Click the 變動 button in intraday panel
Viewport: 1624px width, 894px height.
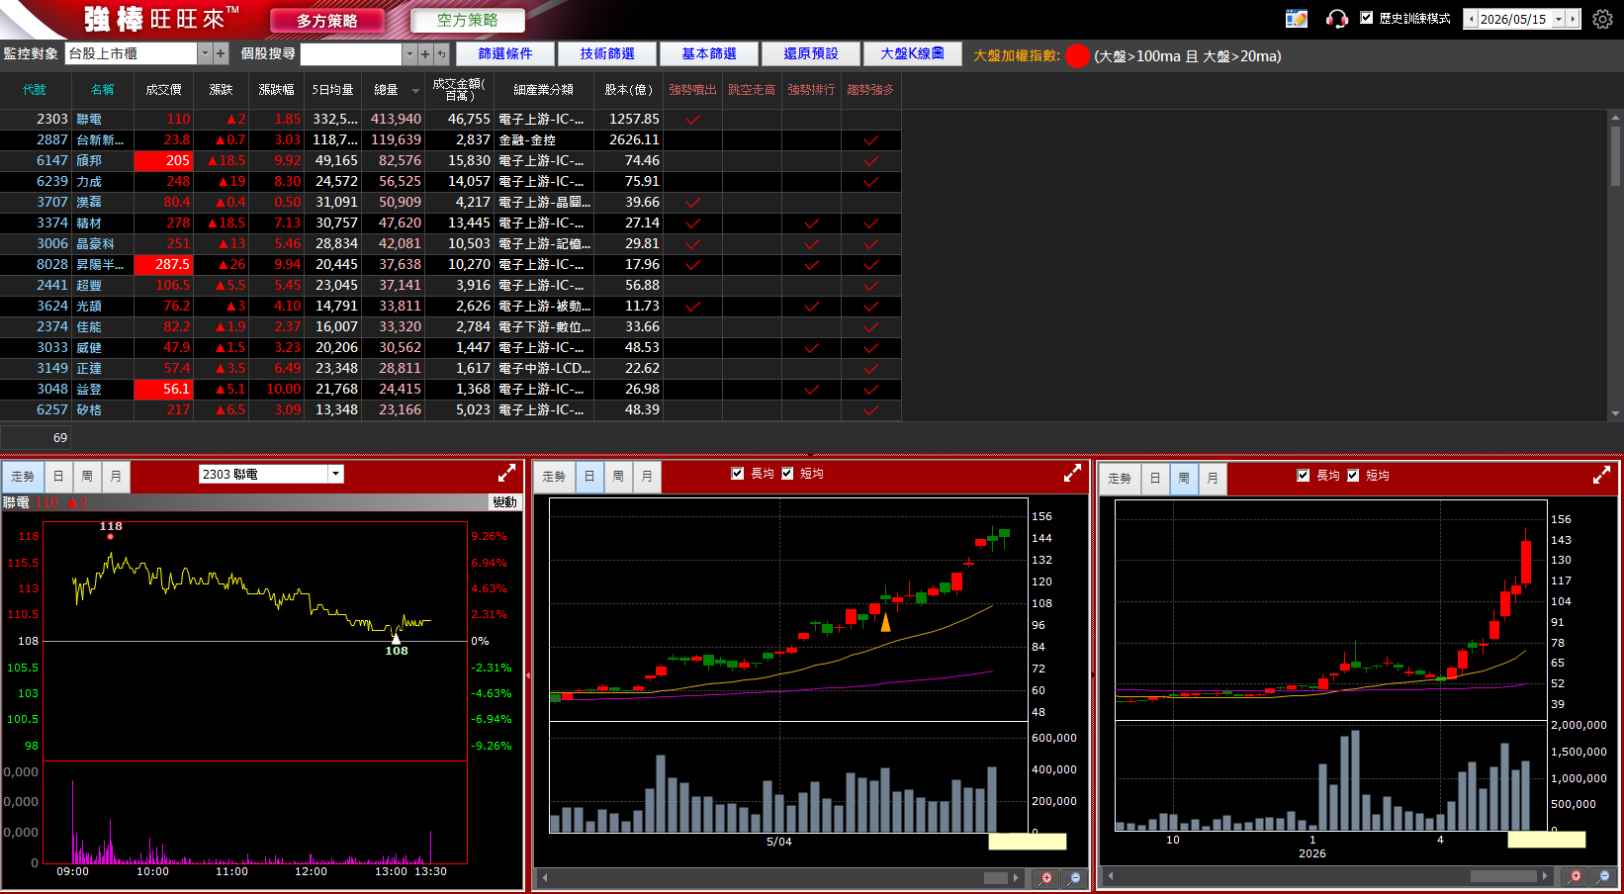[x=505, y=502]
